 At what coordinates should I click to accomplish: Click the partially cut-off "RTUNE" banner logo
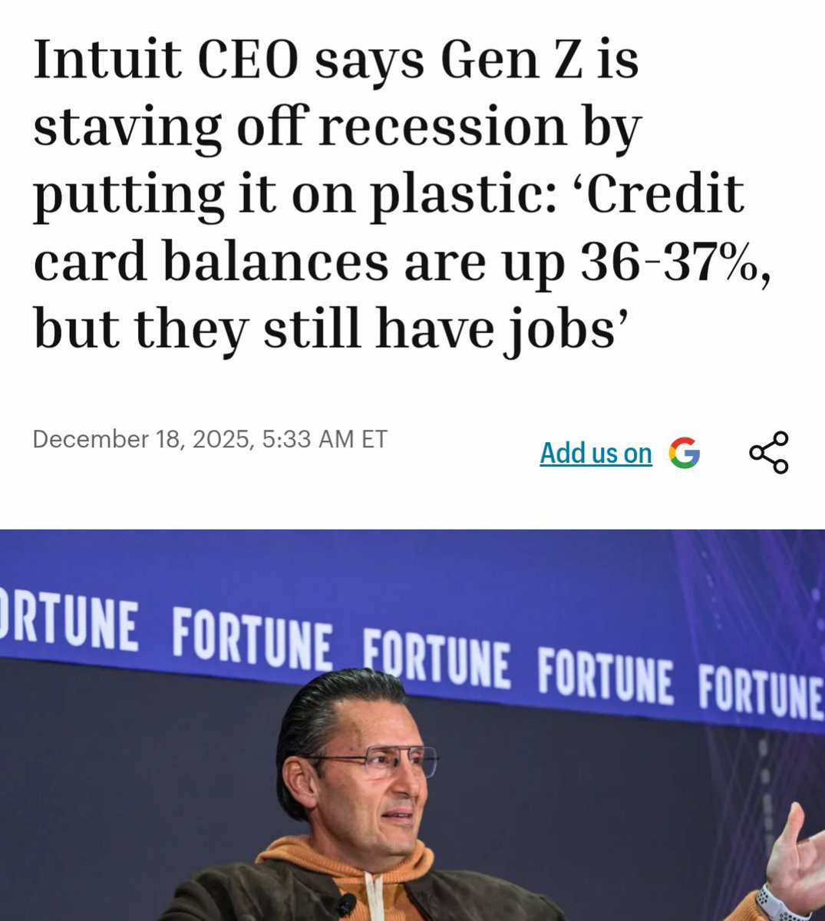71,624
